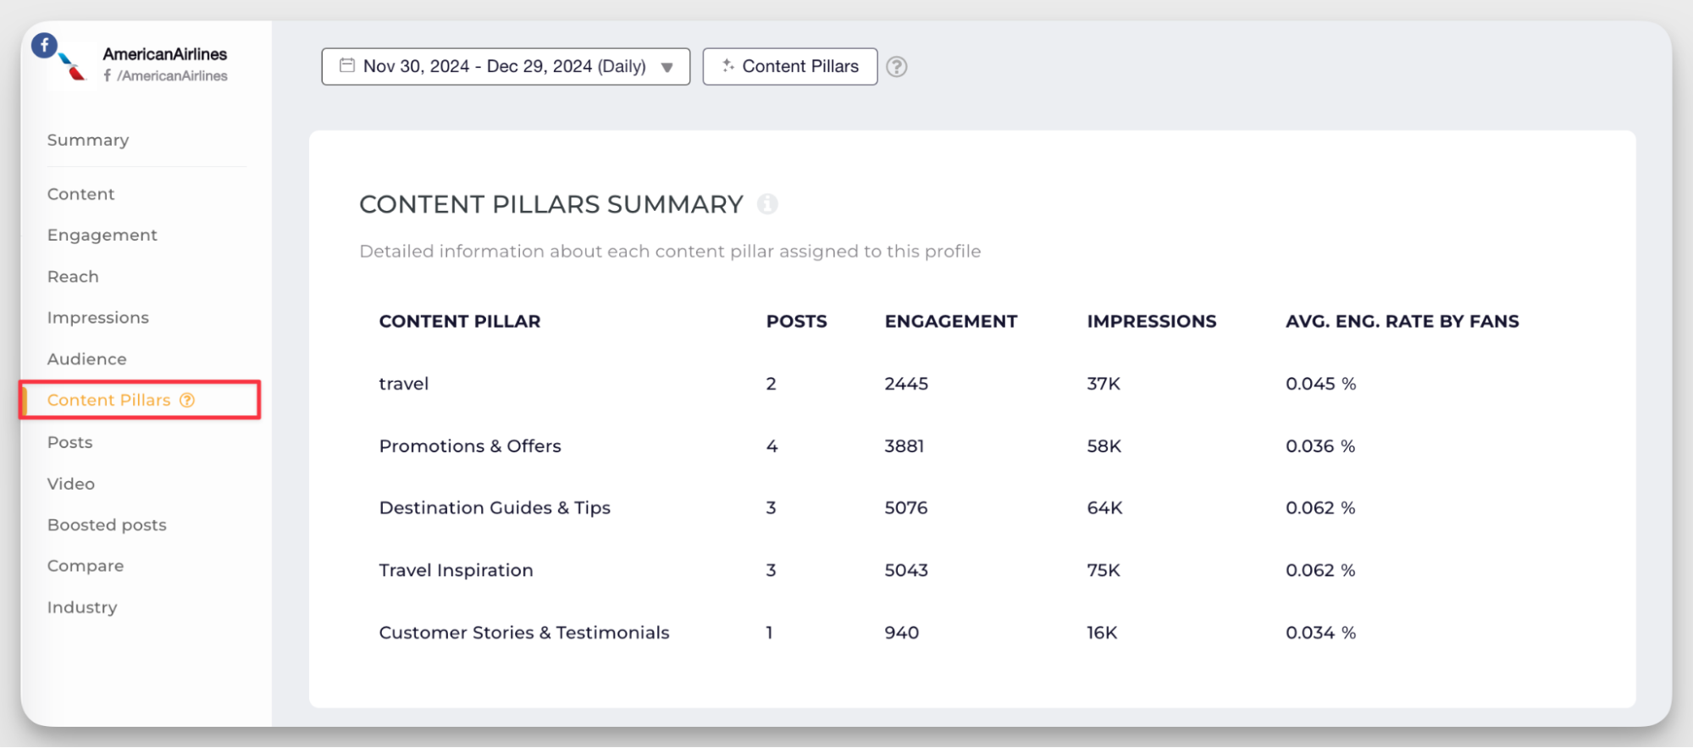Click the Facebook logo badge
Screen dimensions: 1693x748
pos(44,46)
